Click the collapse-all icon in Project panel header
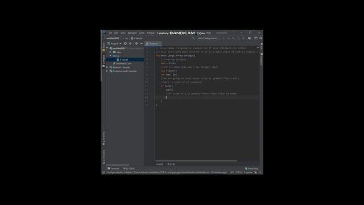This screenshot has height=205, width=364. tap(130, 43)
